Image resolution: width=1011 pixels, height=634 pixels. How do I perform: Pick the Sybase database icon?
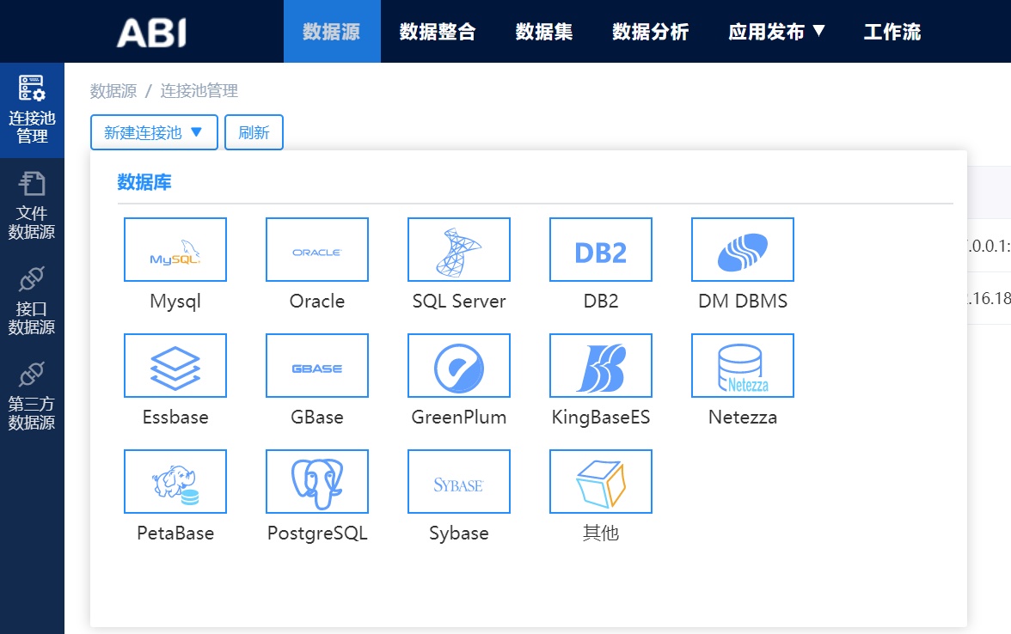(459, 481)
